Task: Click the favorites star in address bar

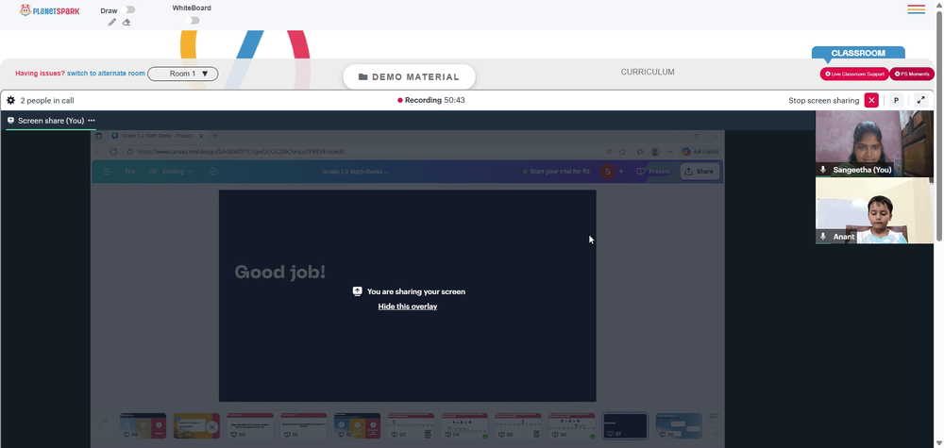Action: pos(622,152)
